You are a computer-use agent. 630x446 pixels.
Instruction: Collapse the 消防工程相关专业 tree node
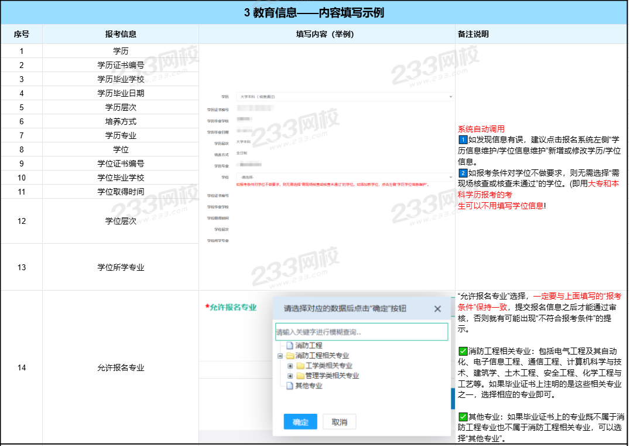coord(280,356)
